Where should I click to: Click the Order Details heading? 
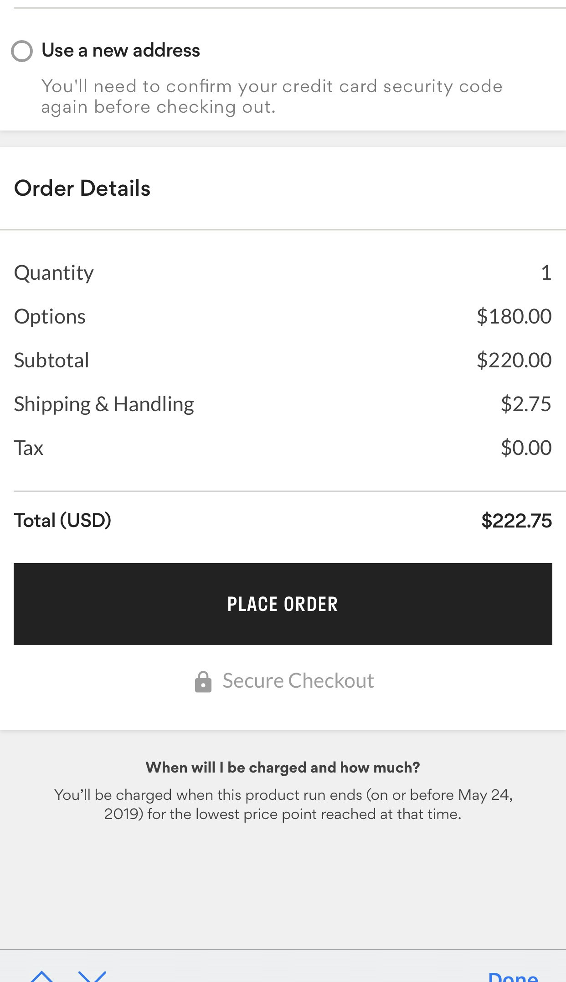point(82,188)
